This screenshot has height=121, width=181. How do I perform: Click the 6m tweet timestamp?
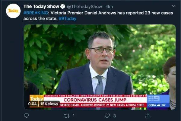(110, 7)
